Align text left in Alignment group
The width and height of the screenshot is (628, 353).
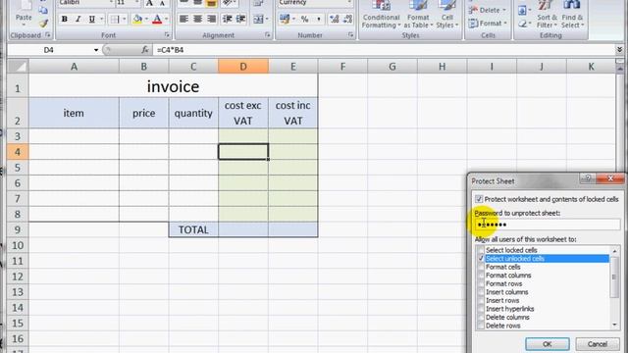click(x=183, y=19)
